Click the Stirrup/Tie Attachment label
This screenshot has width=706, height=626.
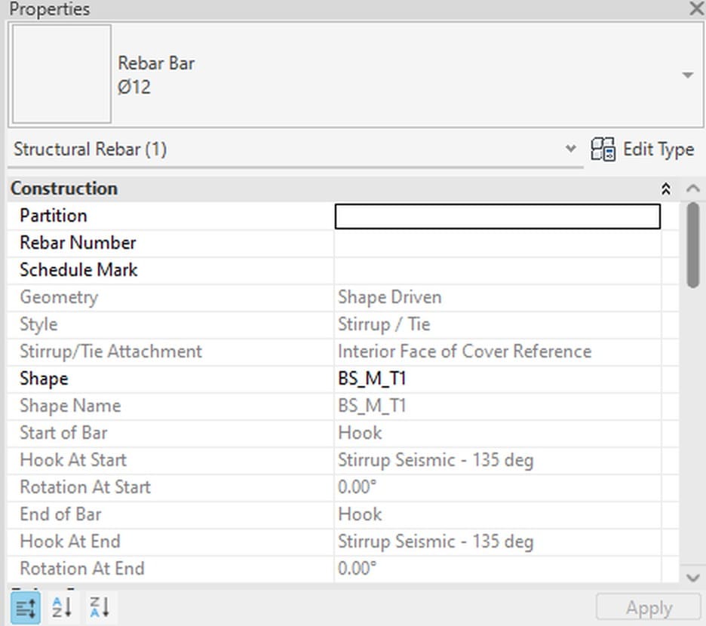[111, 351]
